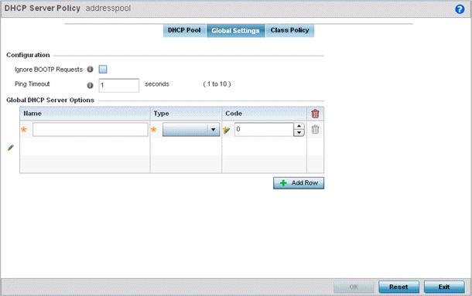Click red trash icon in table header
The height and width of the screenshot is (296, 472).
(315, 114)
